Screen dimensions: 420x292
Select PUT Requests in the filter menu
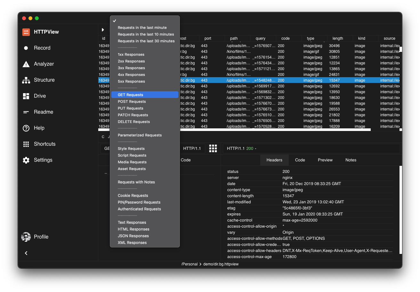tap(145, 108)
